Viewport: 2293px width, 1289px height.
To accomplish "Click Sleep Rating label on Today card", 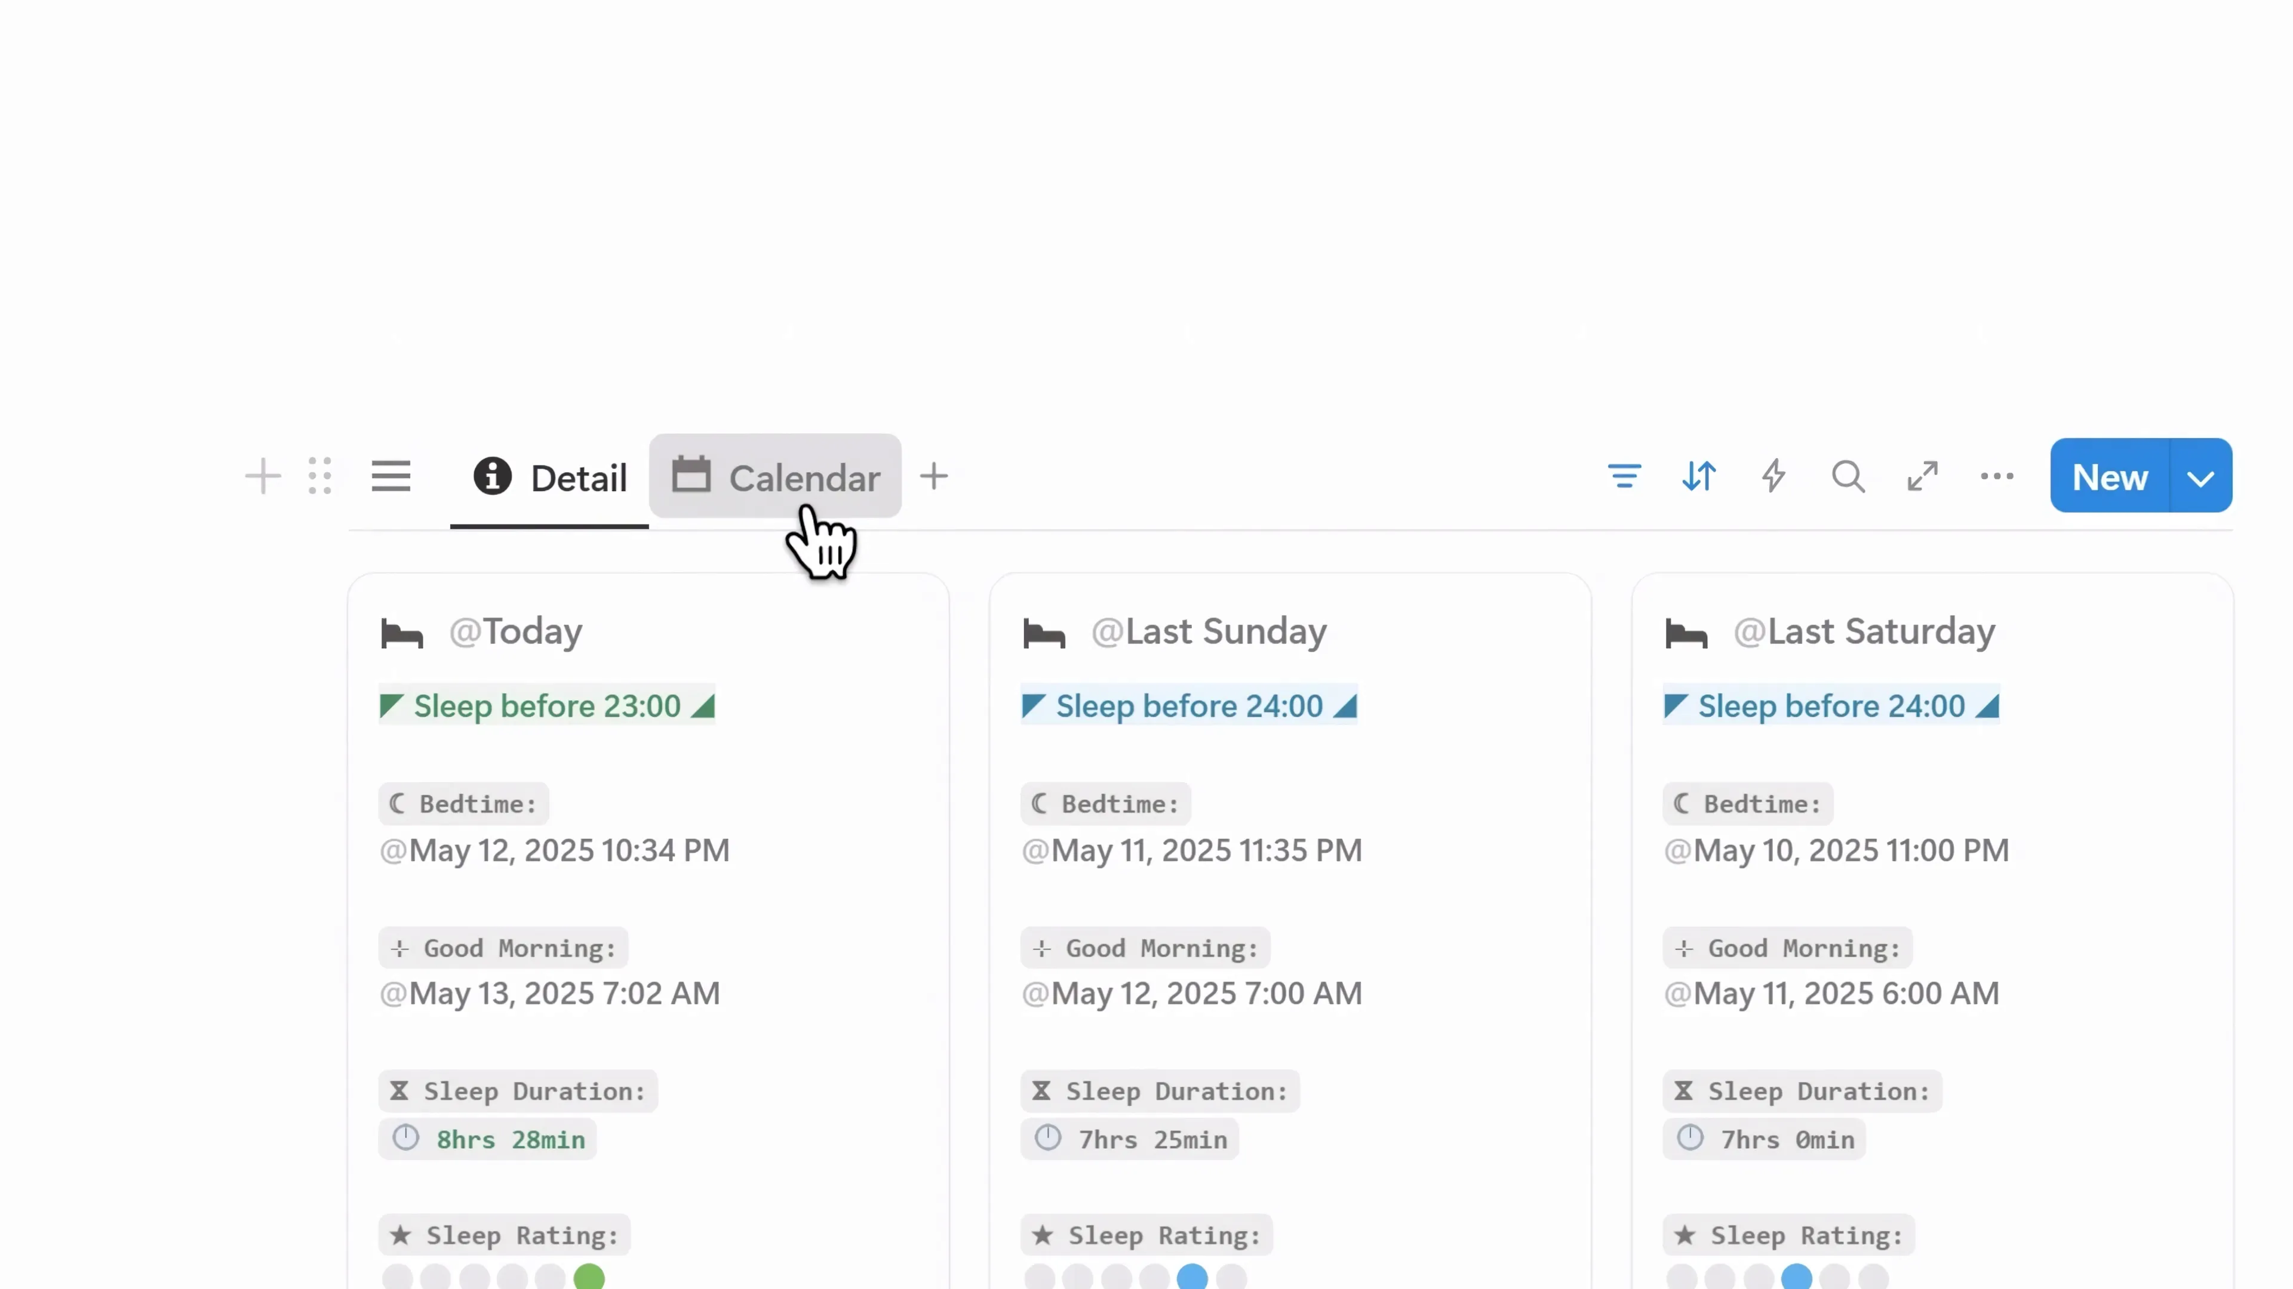I will point(505,1236).
